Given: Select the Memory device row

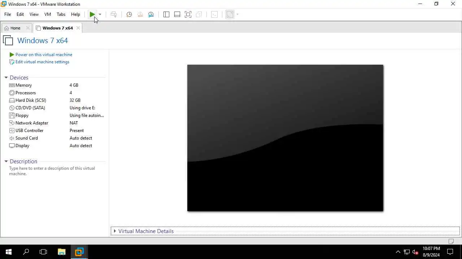Looking at the screenshot, I should (57, 85).
